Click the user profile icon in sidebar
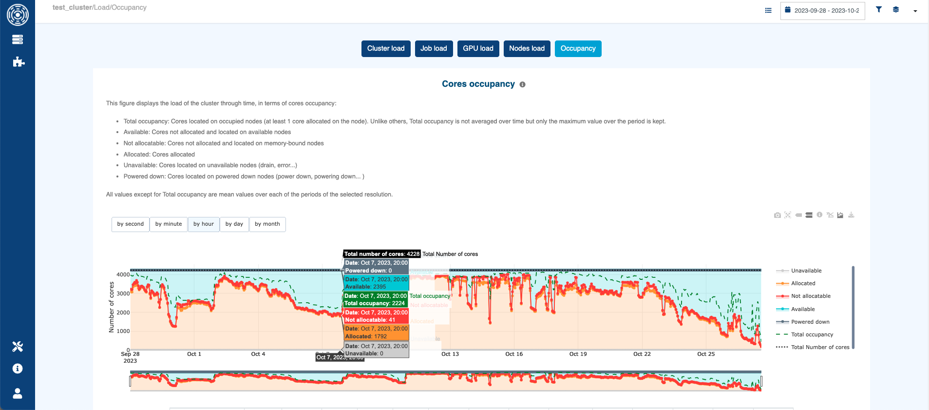929x410 pixels. [x=18, y=393]
